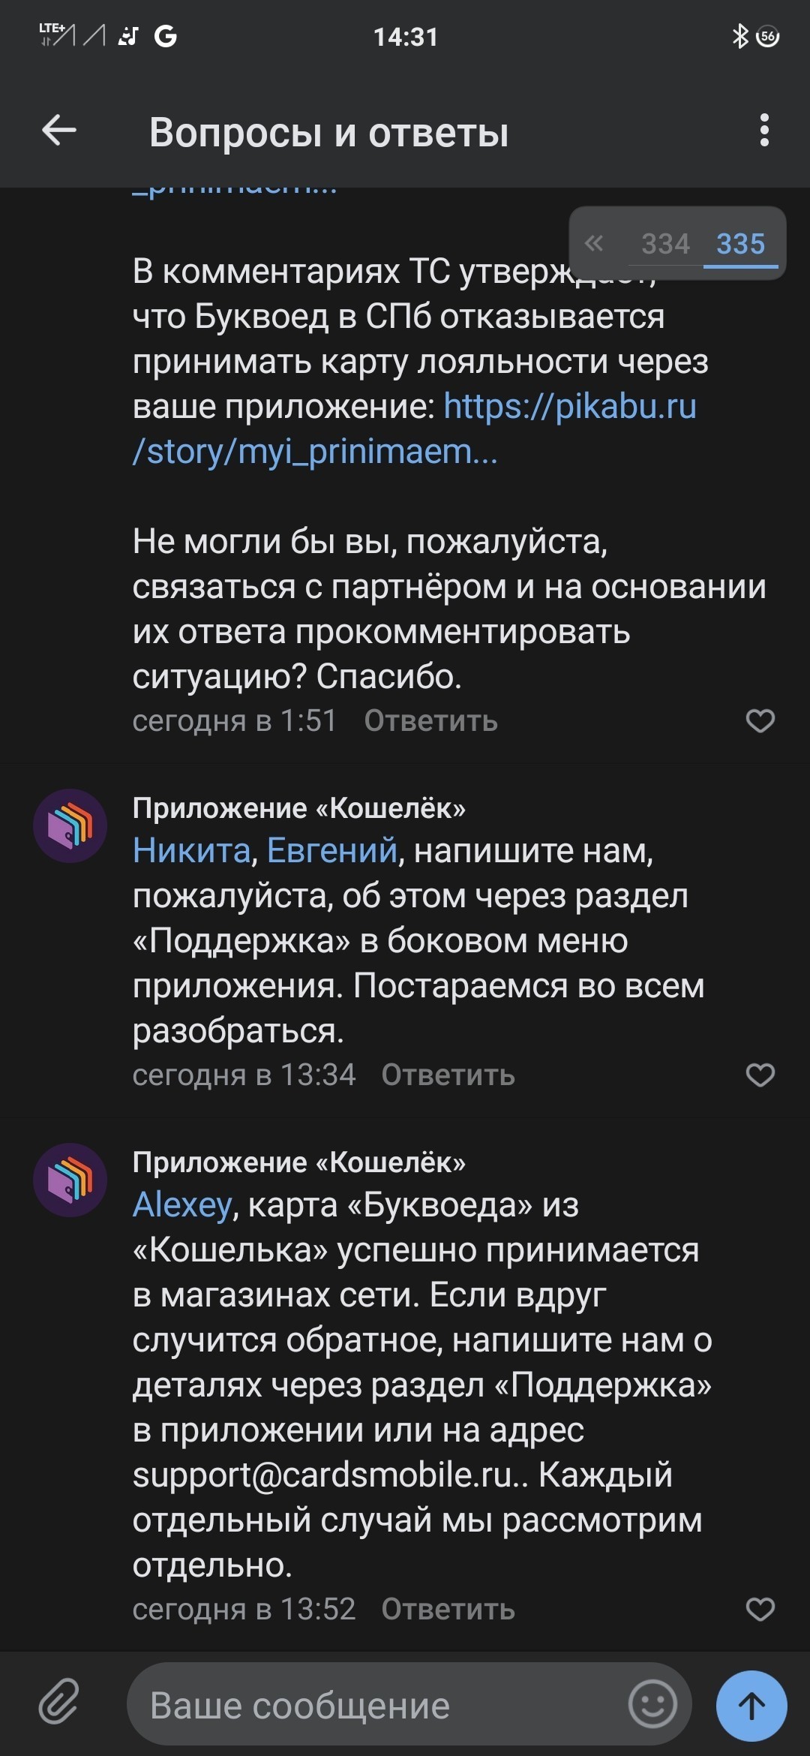
Task: Like the comment posted at 1:51
Action: pos(760,720)
